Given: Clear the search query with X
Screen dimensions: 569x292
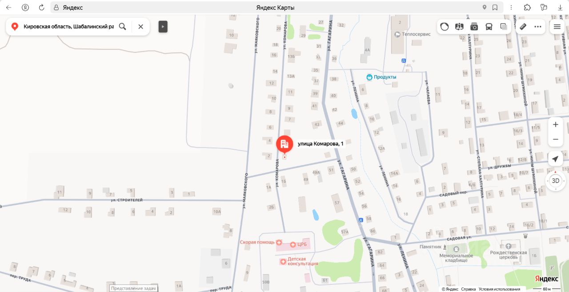Looking at the screenshot, I should [x=141, y=27].
